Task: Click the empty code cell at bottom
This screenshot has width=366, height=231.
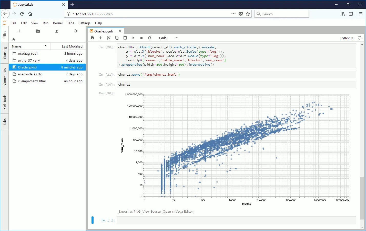Action: coord(236,220)
